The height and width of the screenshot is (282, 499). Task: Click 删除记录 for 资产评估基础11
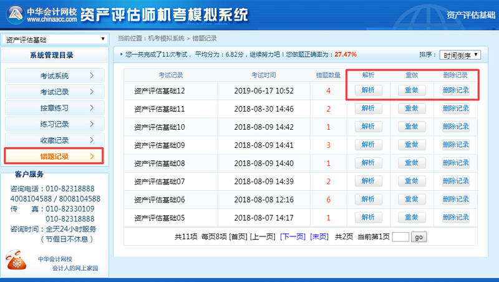click(456, 109)
